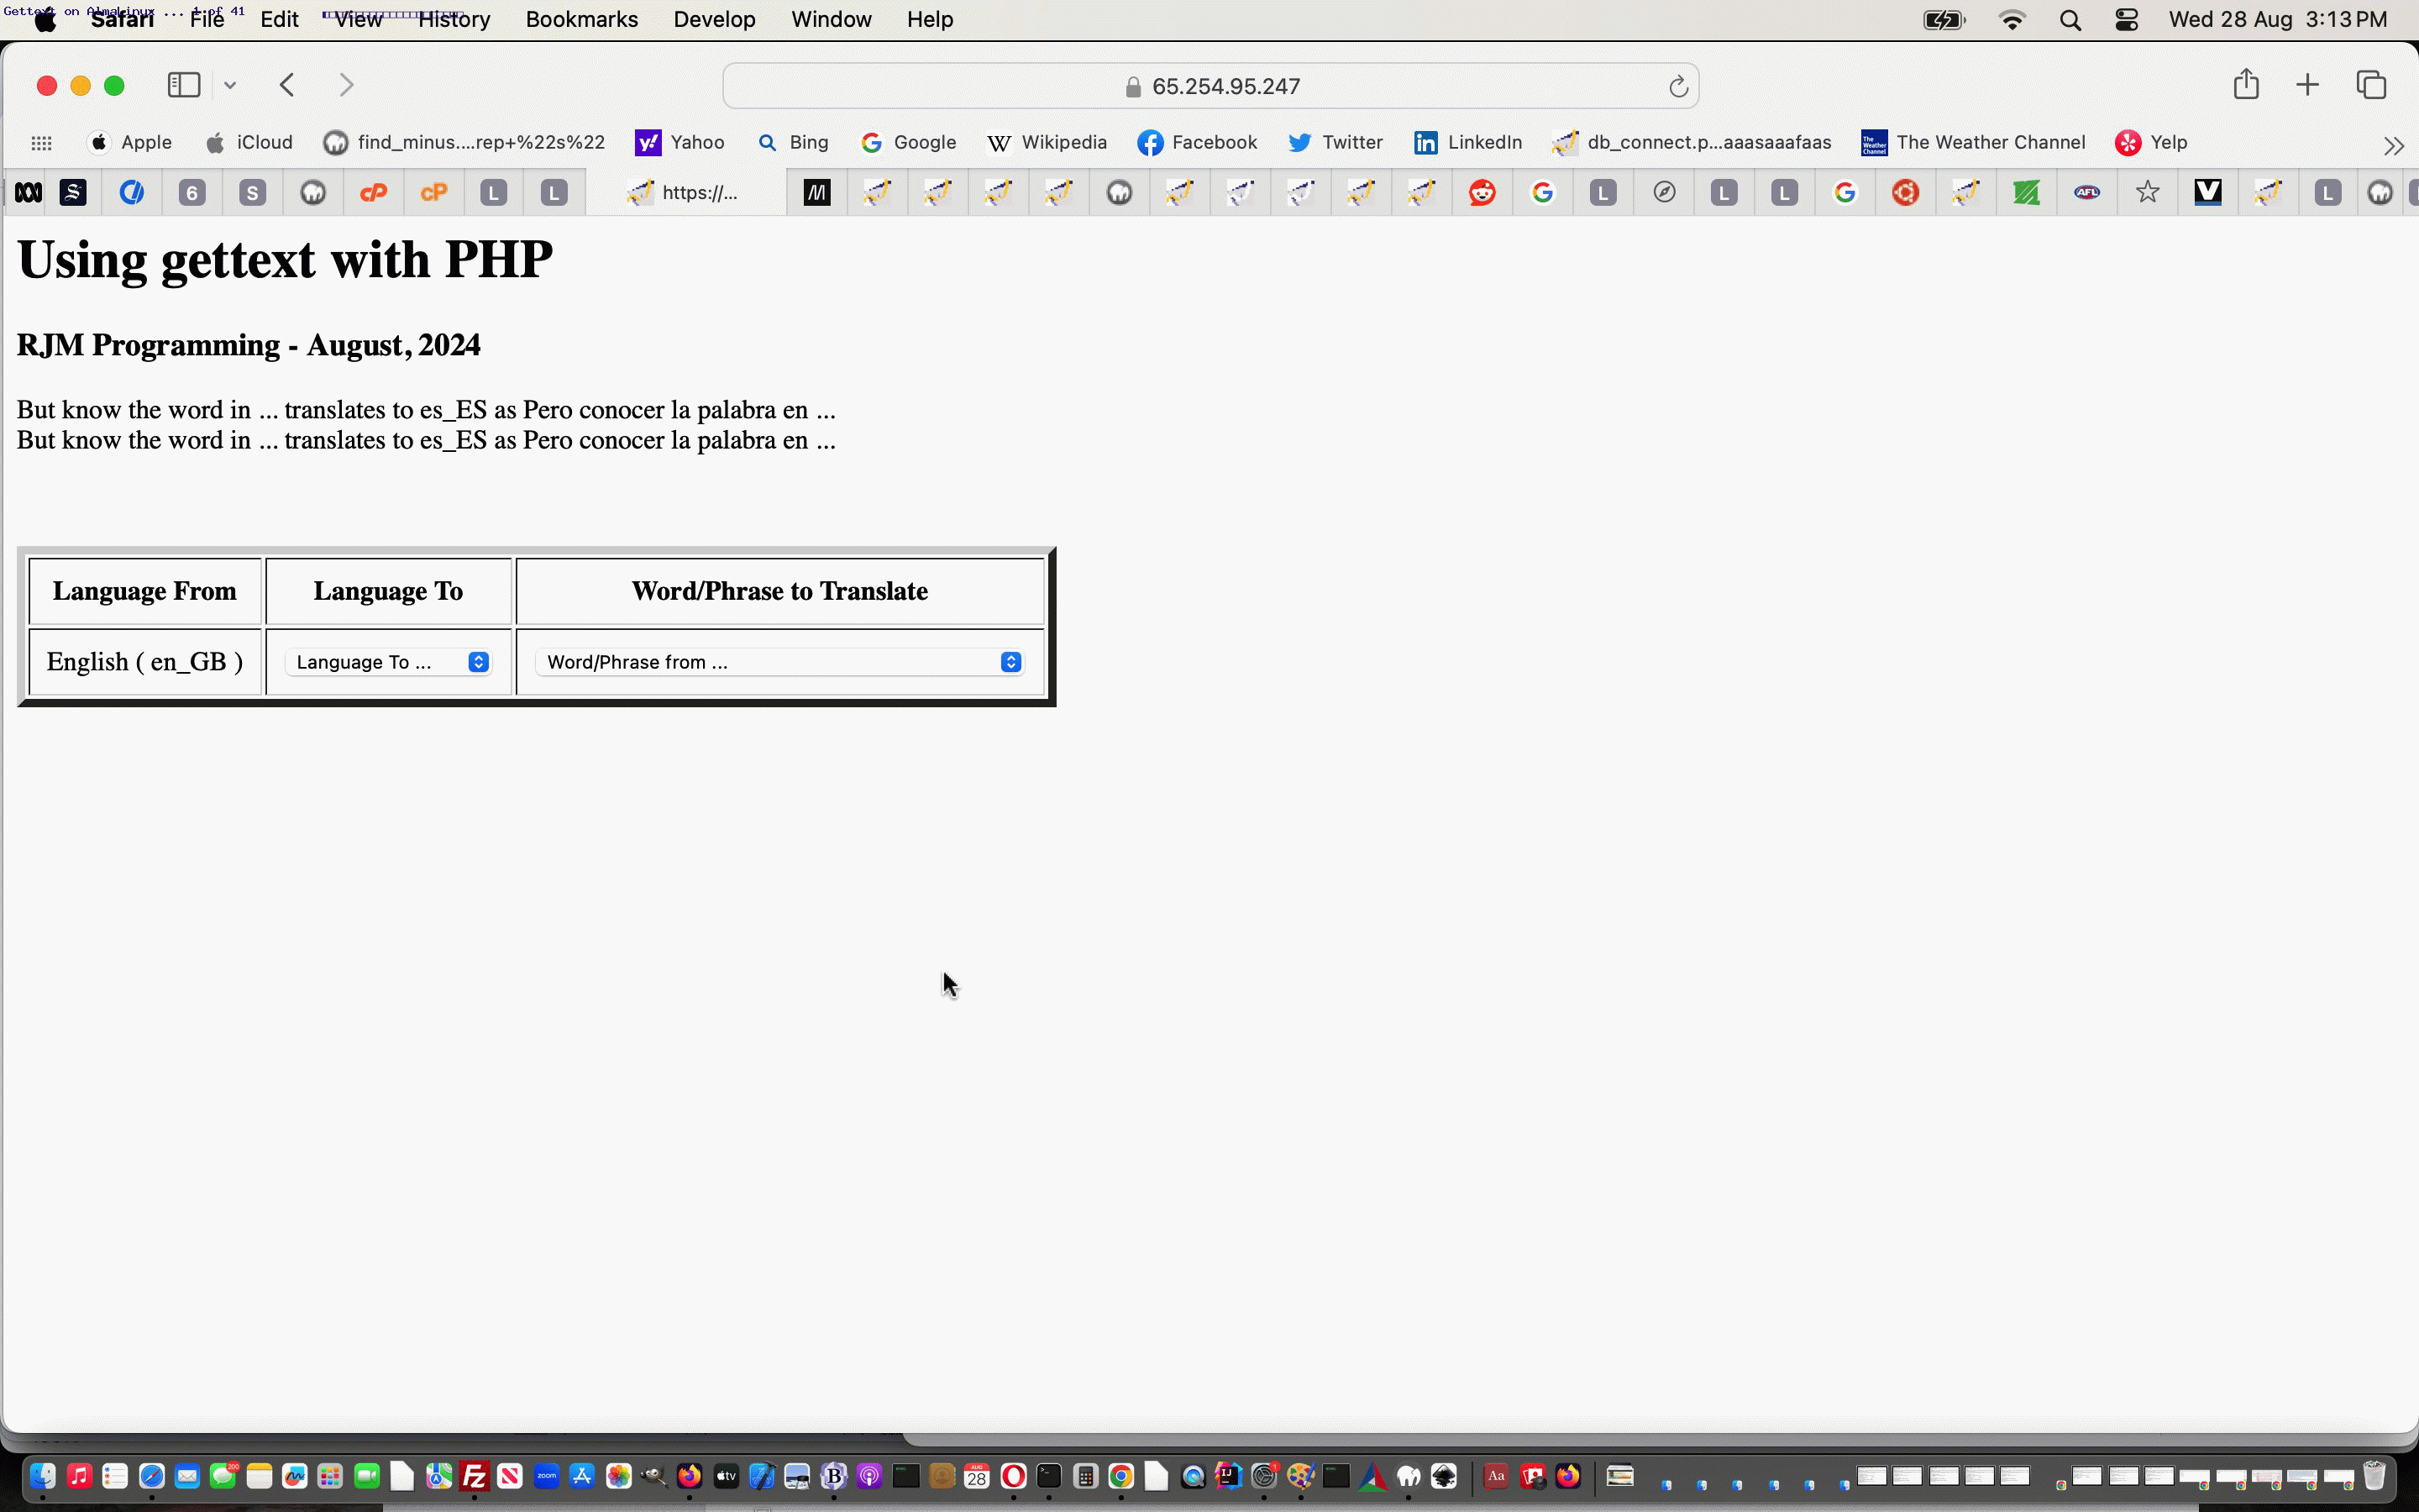Click the Spotlight search icon
The width and height of the screenshot is (2419, 1512).
tap(2070, 20)
